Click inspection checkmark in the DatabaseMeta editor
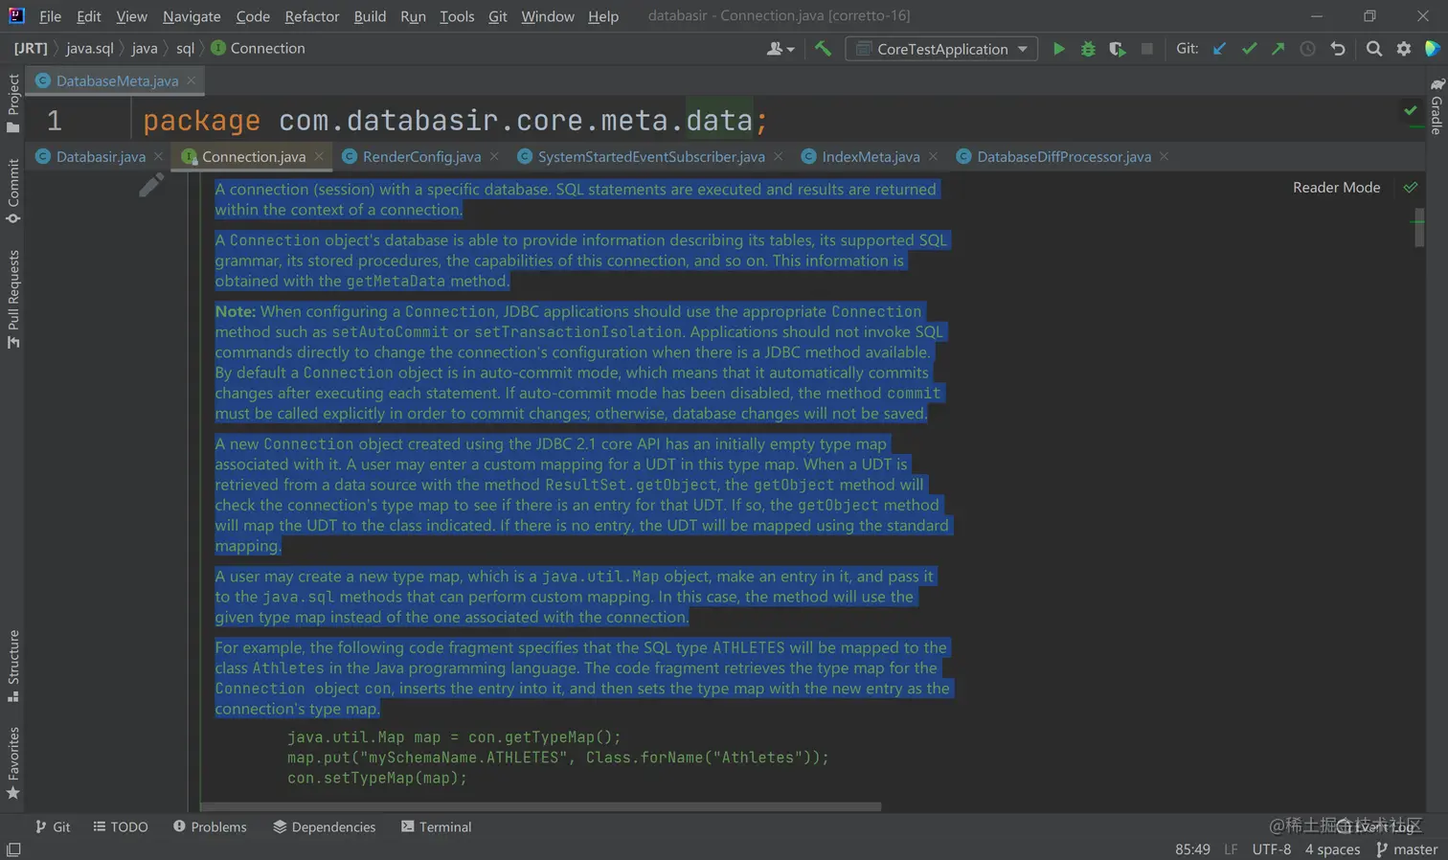Image resolution: width=1448 pixels, height=860 pixels. [1411, 111]
